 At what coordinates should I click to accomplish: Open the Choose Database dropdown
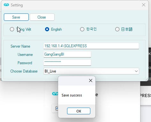click(x=91, y=71)
